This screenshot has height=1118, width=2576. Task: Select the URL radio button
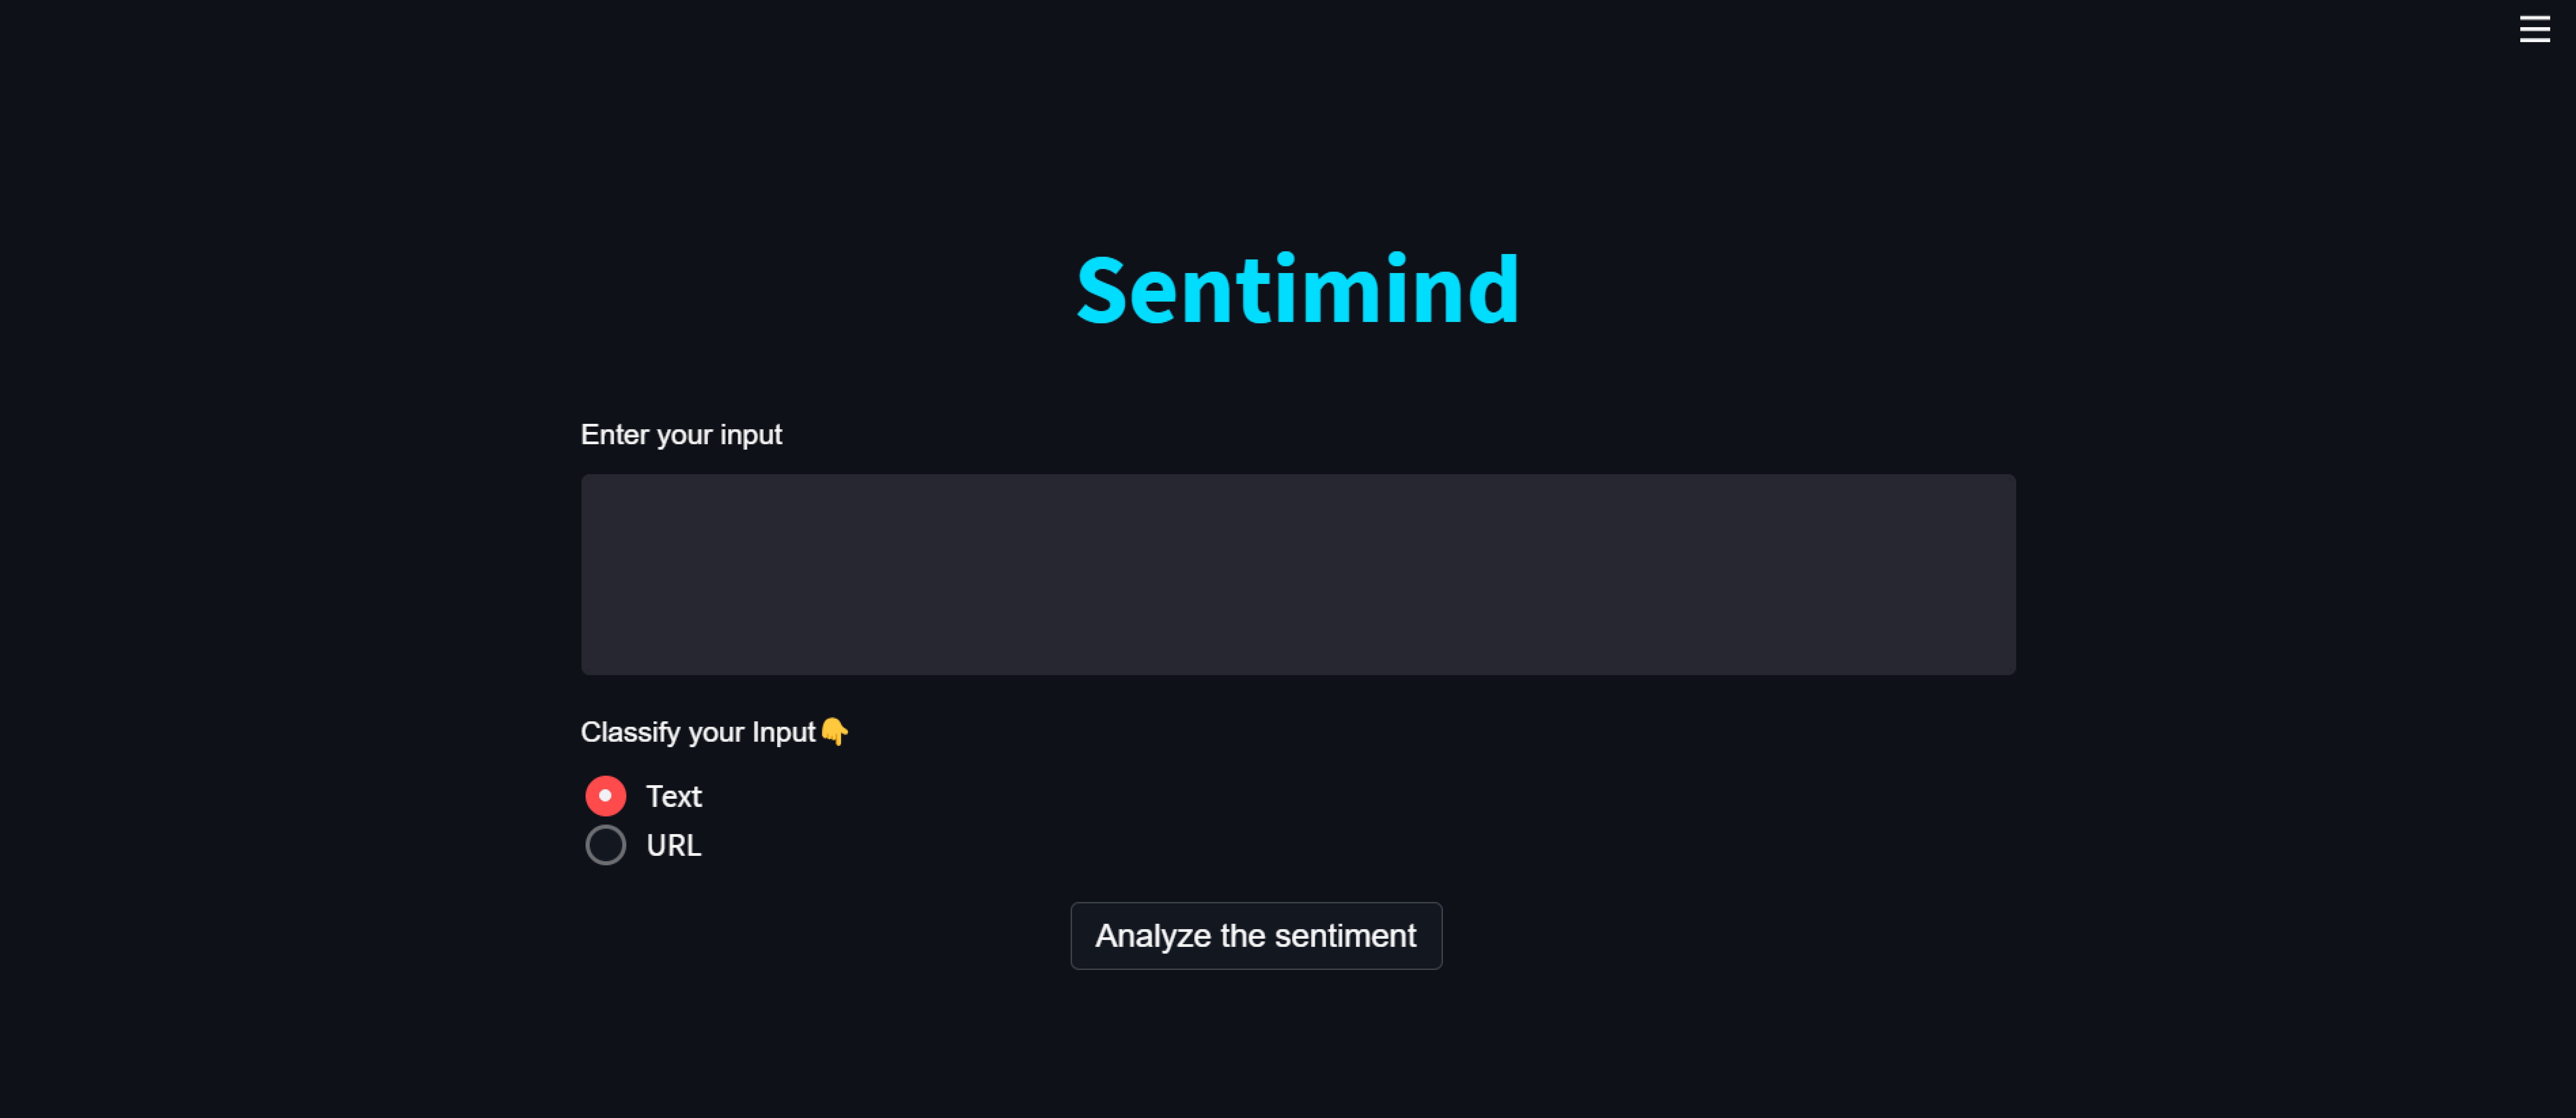tap(605, 845)
